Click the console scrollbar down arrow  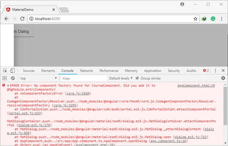(x=225, y=143)
